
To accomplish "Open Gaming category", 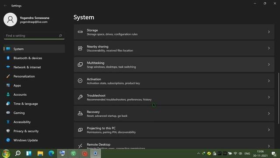I will [x=34, y=113].
